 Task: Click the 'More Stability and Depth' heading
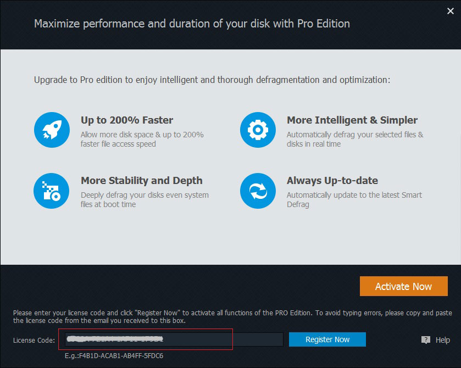click(141, 181)
